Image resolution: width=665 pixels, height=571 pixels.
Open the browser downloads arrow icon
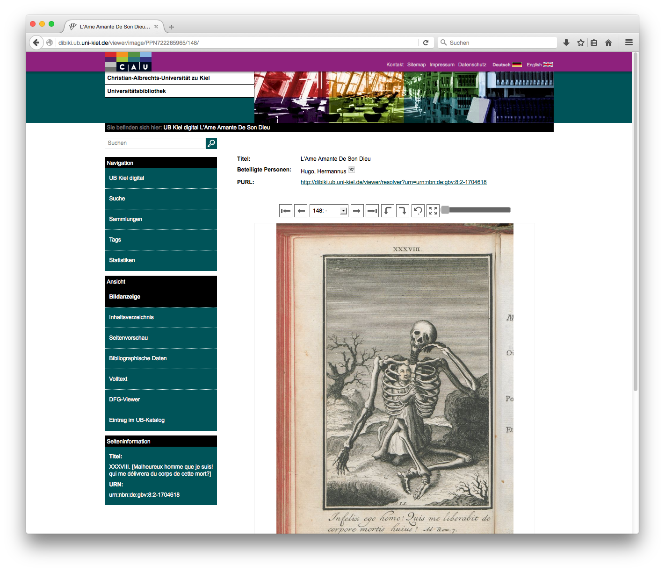[x=566, y=43]
